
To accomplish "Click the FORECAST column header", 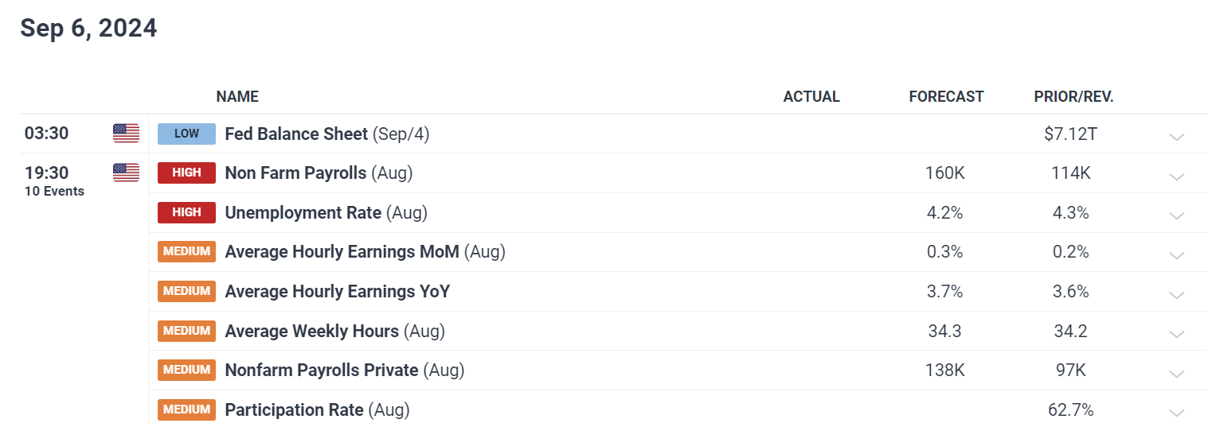I will 946,97.
